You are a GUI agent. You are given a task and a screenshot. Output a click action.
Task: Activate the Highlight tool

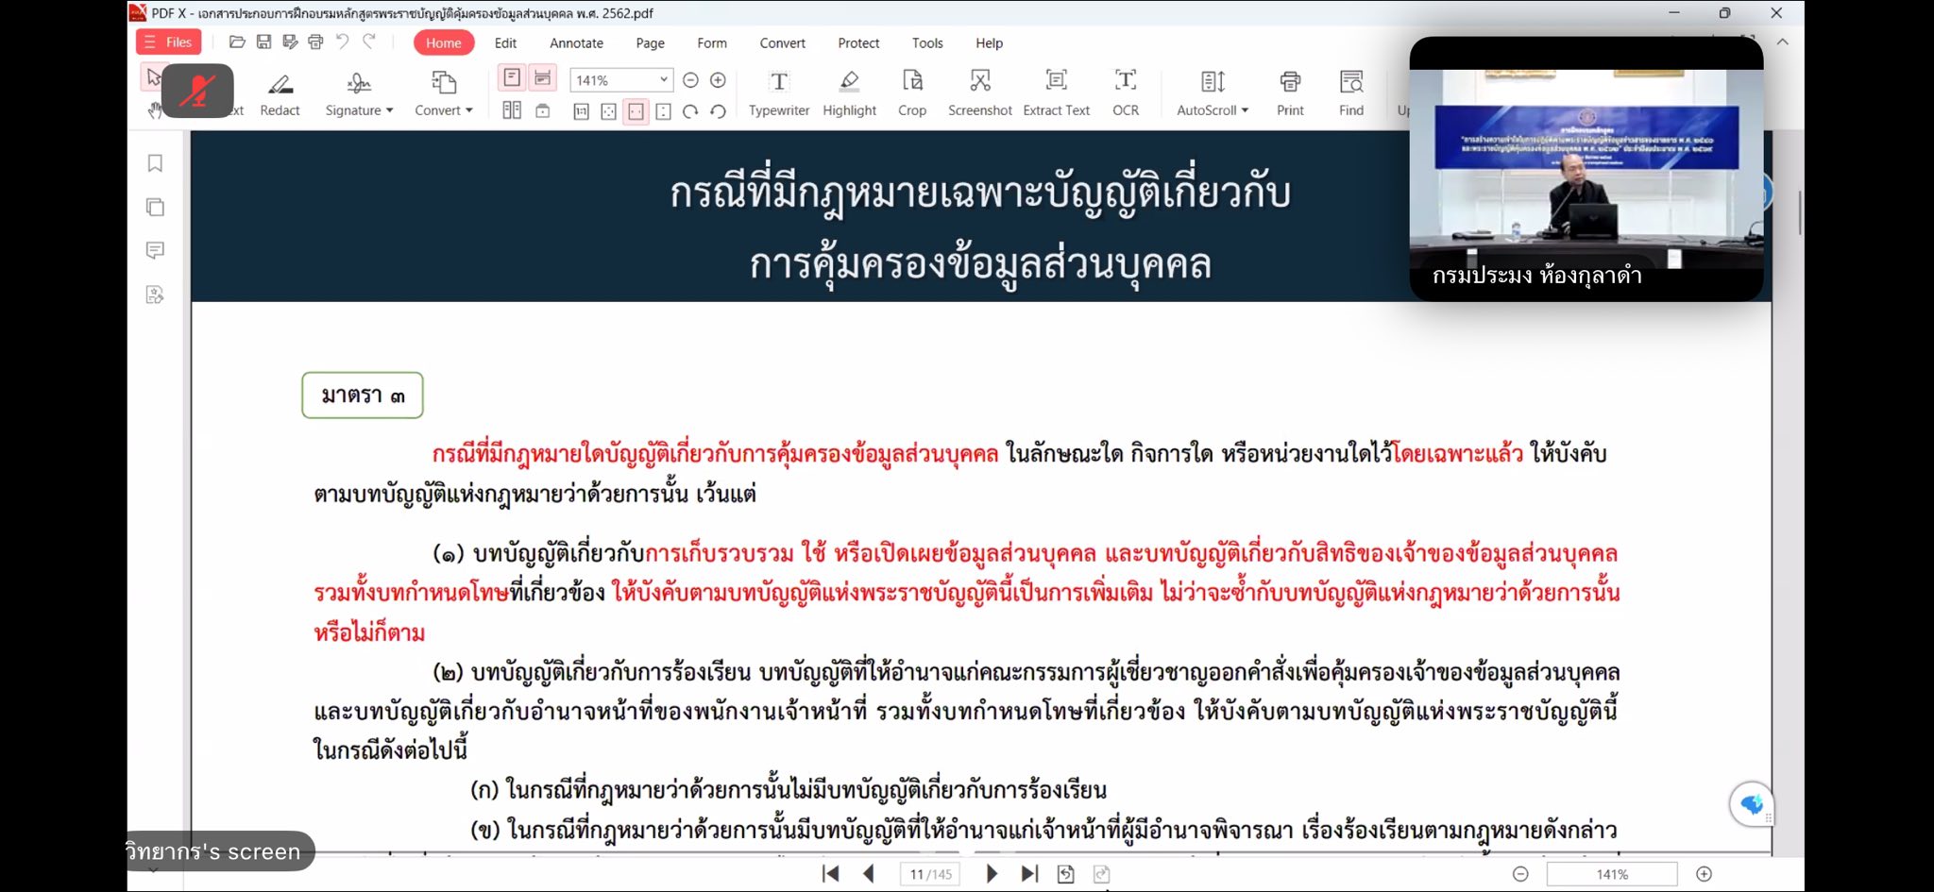click(849, 93)
